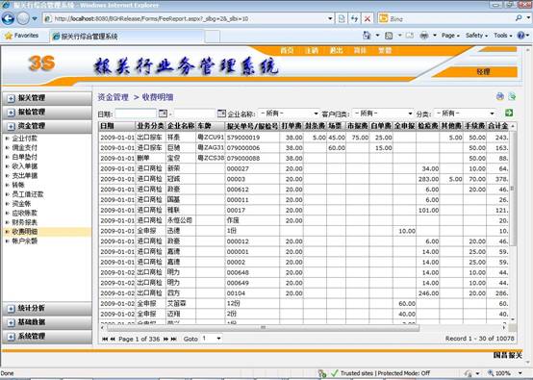Open the IE Safety menu
This screenshot has width=533, height=380.
pyautogui.click(x=476, y=36)
